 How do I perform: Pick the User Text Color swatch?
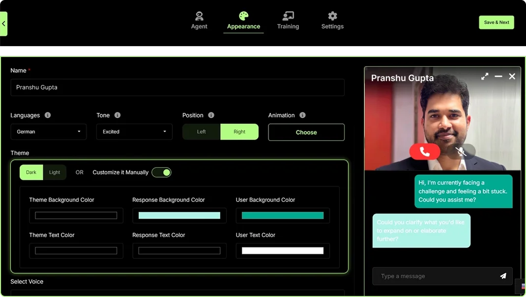[x=283, y=251]
